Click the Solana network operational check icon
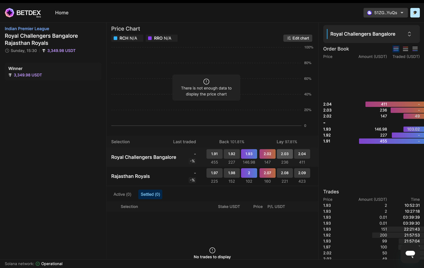 38,264
